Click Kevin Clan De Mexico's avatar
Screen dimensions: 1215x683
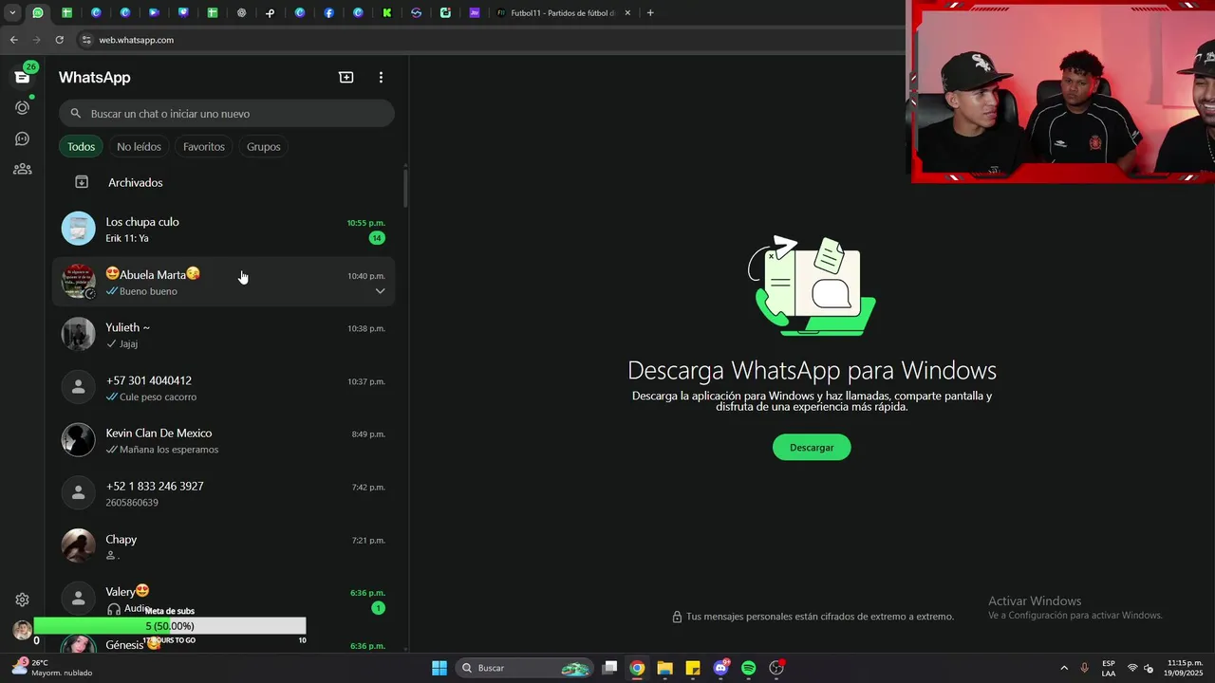[x=79, y=440]
